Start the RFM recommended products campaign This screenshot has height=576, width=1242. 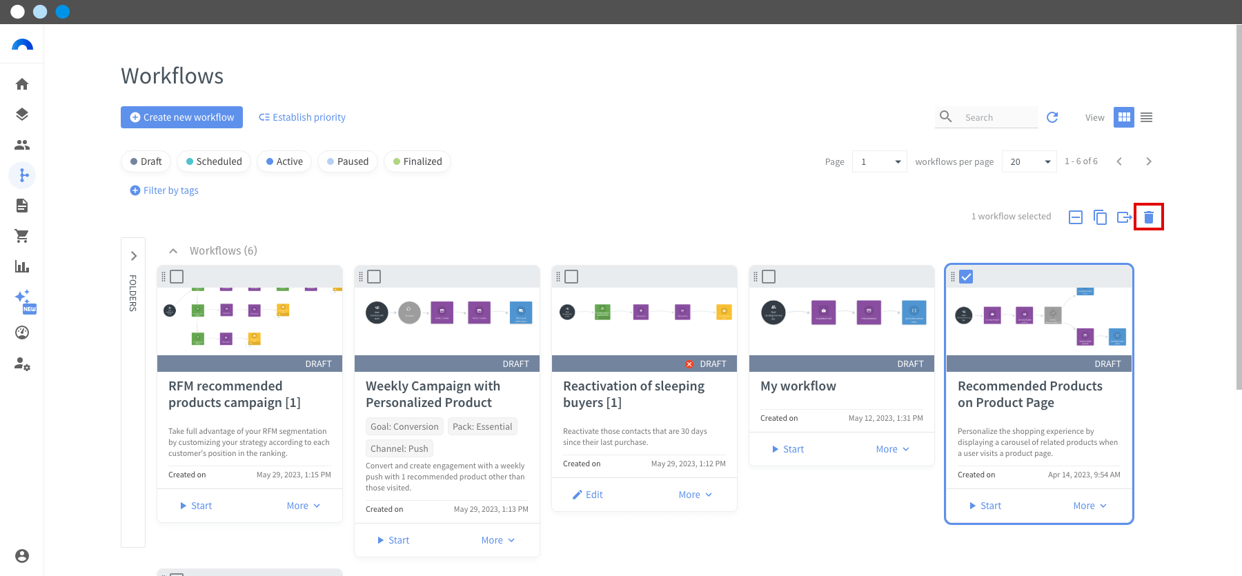pos(195,506)
